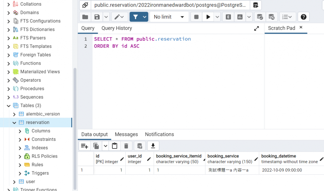Select Procedures in the tree
This screenshot has width=324, height=191.
point(32,89)
